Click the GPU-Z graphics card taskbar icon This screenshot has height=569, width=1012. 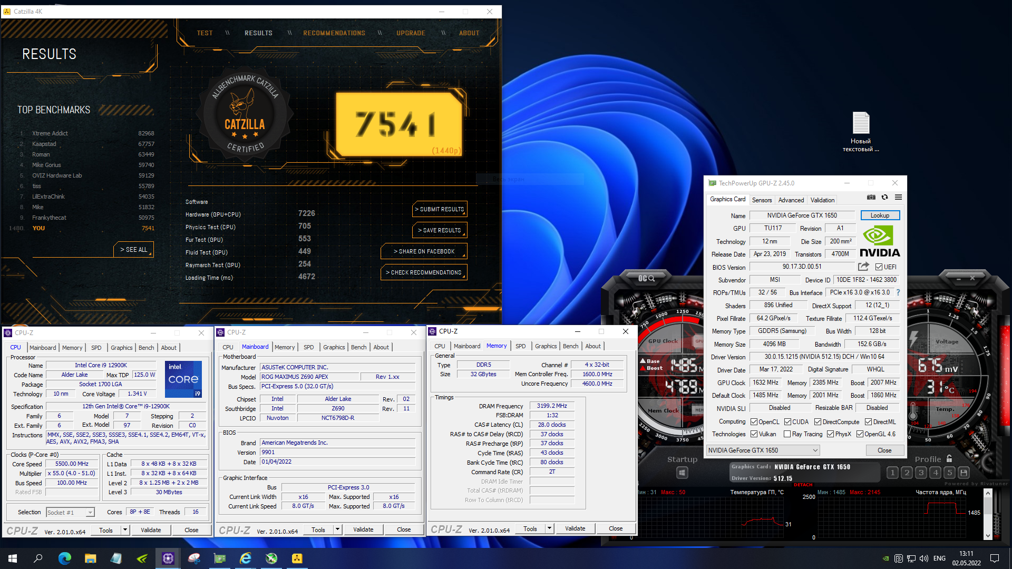click(220, 558)
